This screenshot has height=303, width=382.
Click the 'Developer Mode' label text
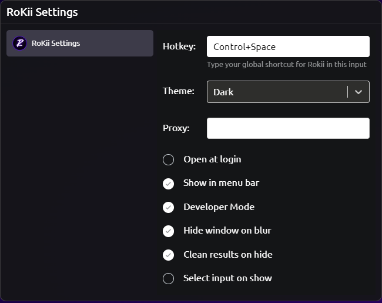coord(219,207)
